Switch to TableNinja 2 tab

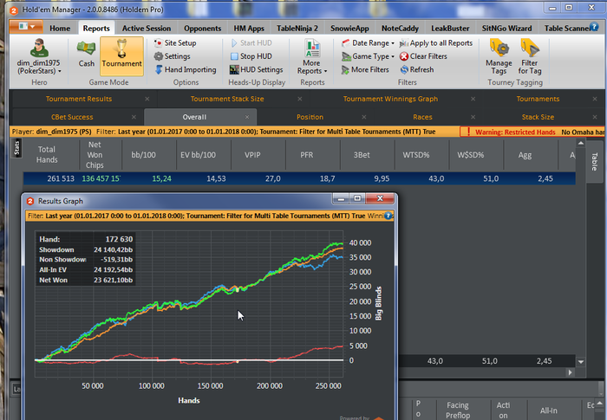pos(297,29)
